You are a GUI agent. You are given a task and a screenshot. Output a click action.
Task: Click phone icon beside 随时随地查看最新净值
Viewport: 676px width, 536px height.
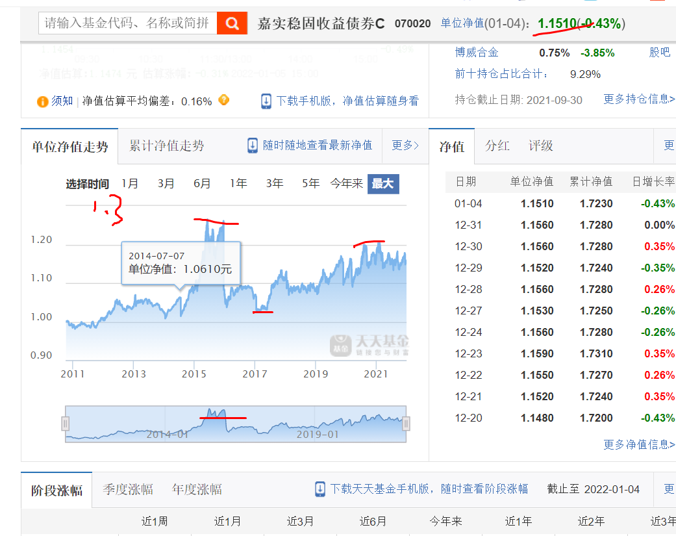(x=253, y=146)
